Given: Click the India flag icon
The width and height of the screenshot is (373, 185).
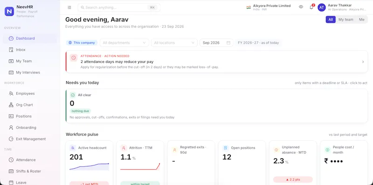Looking at the screenshot, I should [249, 7].
